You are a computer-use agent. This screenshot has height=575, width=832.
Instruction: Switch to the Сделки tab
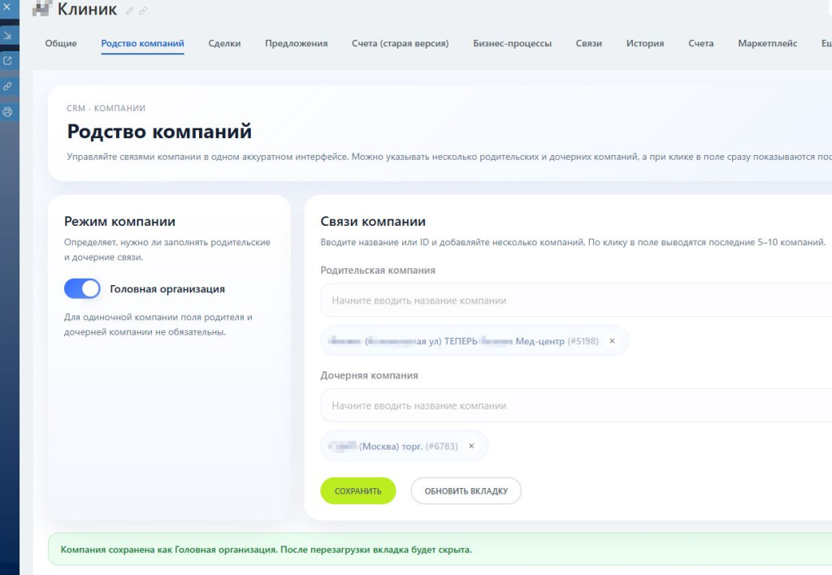tap(224, 44)
